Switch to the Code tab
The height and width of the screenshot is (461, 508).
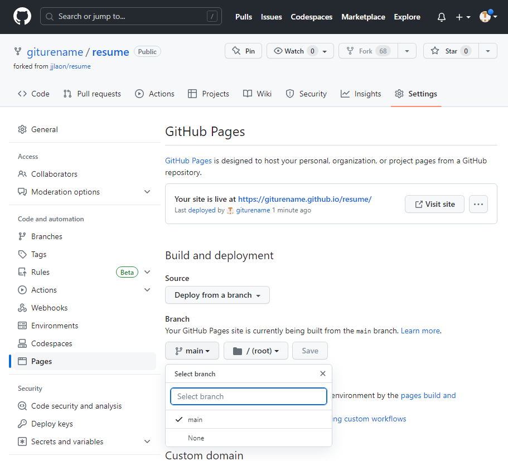[x=33, y=94]
